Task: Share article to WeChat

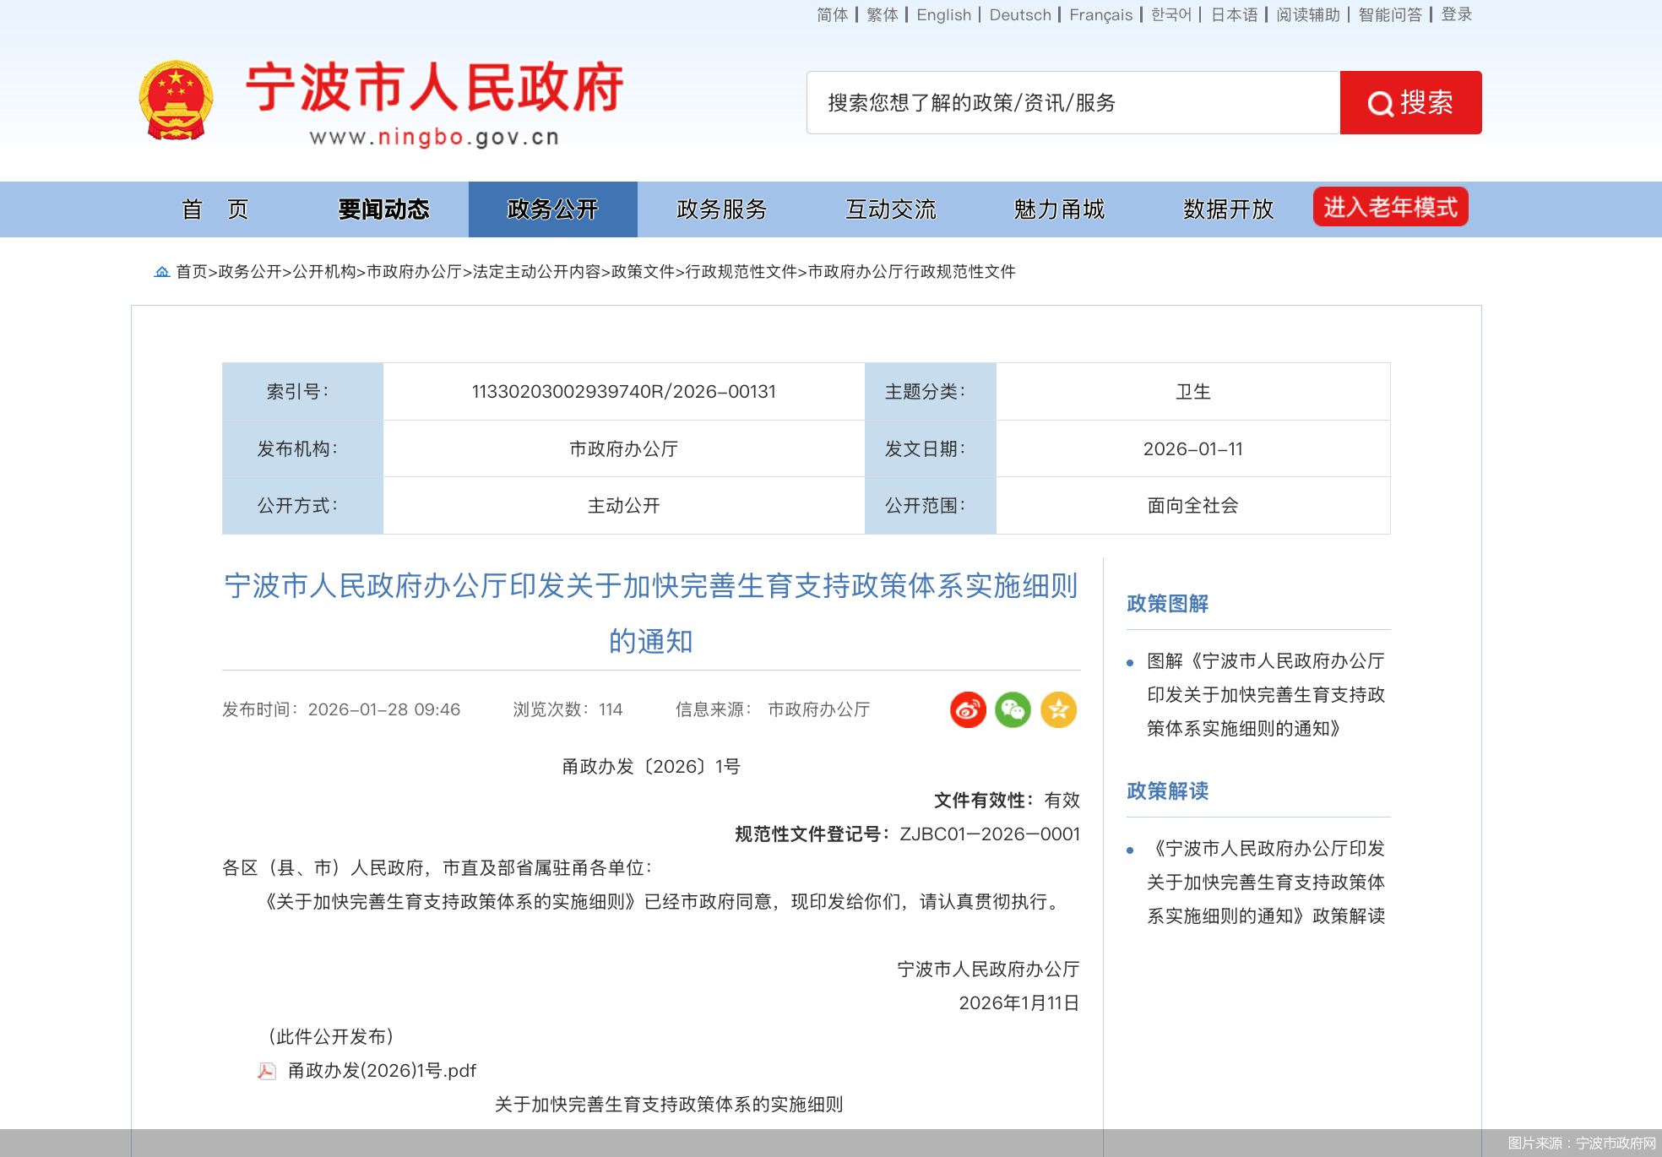Action: (x=1013, y=710)
